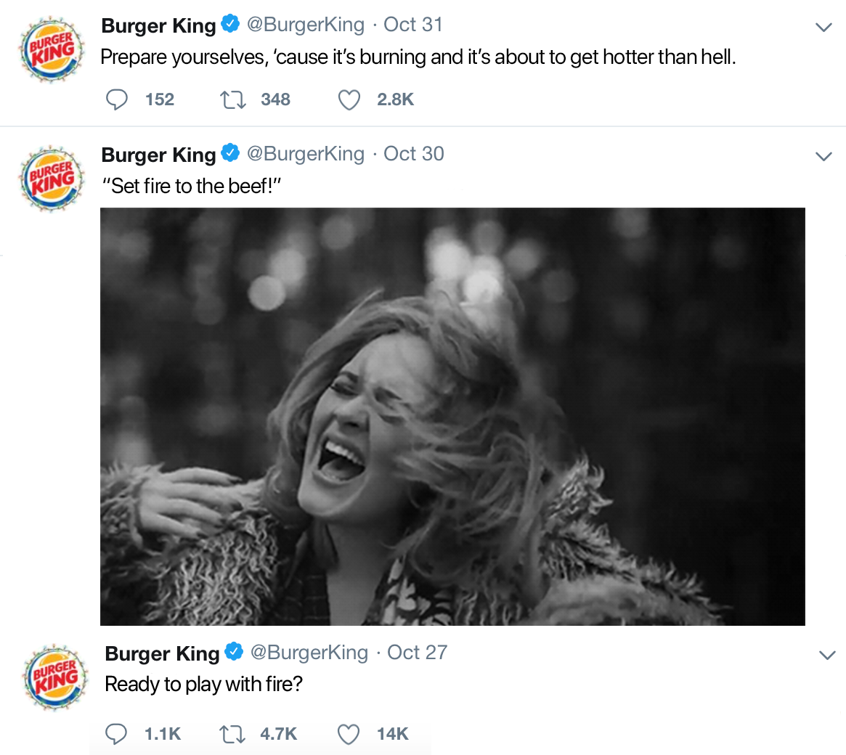Open Burger King avatar on Oct 31 tweet

pyautogui.click(x=52, y=49)
